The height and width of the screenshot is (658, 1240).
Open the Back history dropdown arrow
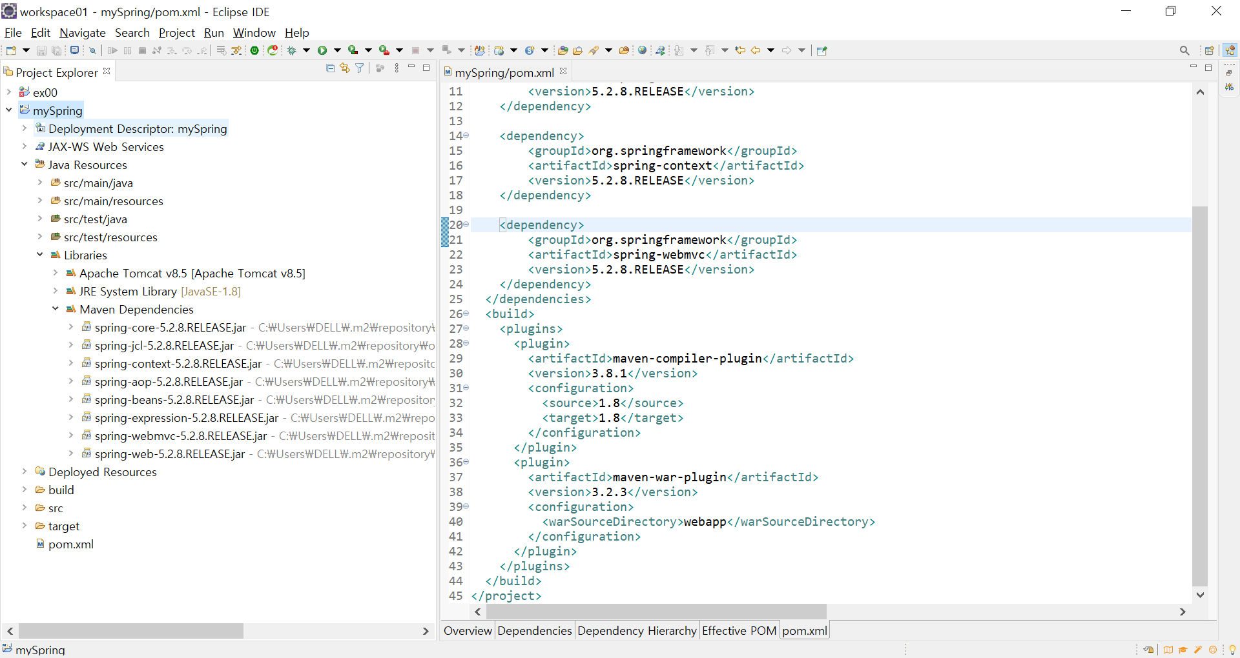coord(770,50)
